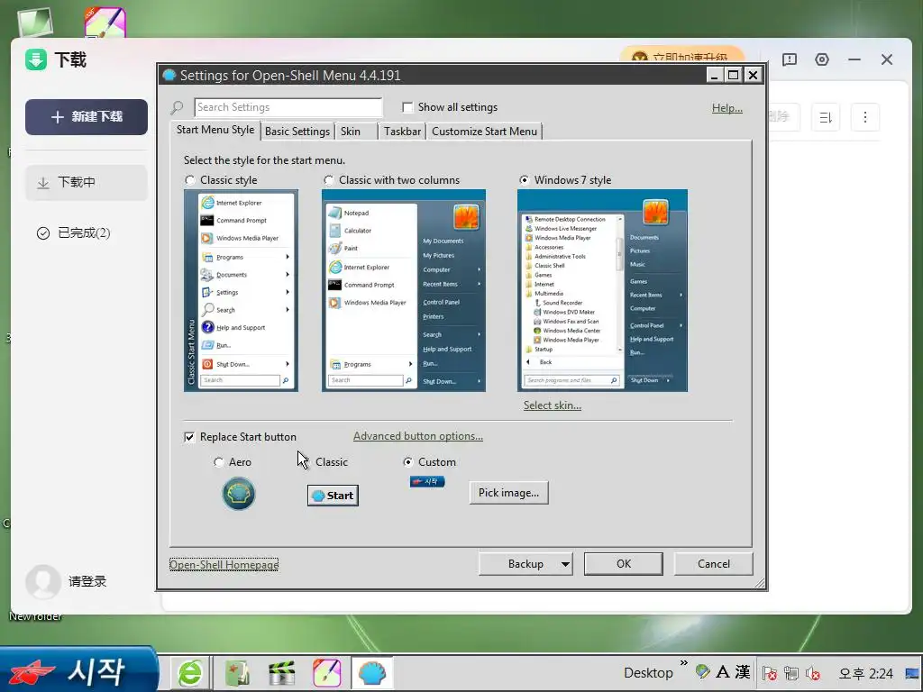This screenshot has height=692, width=923.
Task: Select the Start Menu Style tab
Action: pyautogui.click(x=215, y=130)
